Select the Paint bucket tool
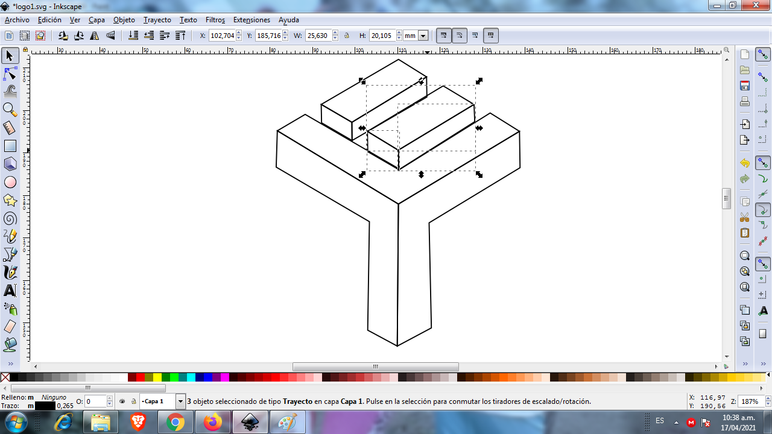This screenshot has width=772, height=434. click(10, 345)
